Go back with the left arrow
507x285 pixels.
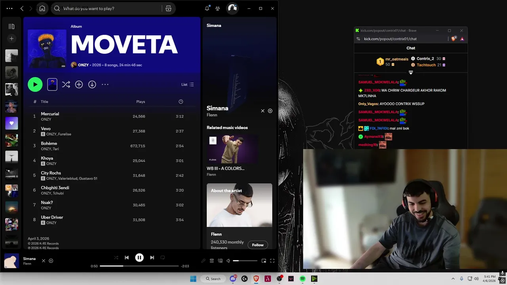pos(22,8)
